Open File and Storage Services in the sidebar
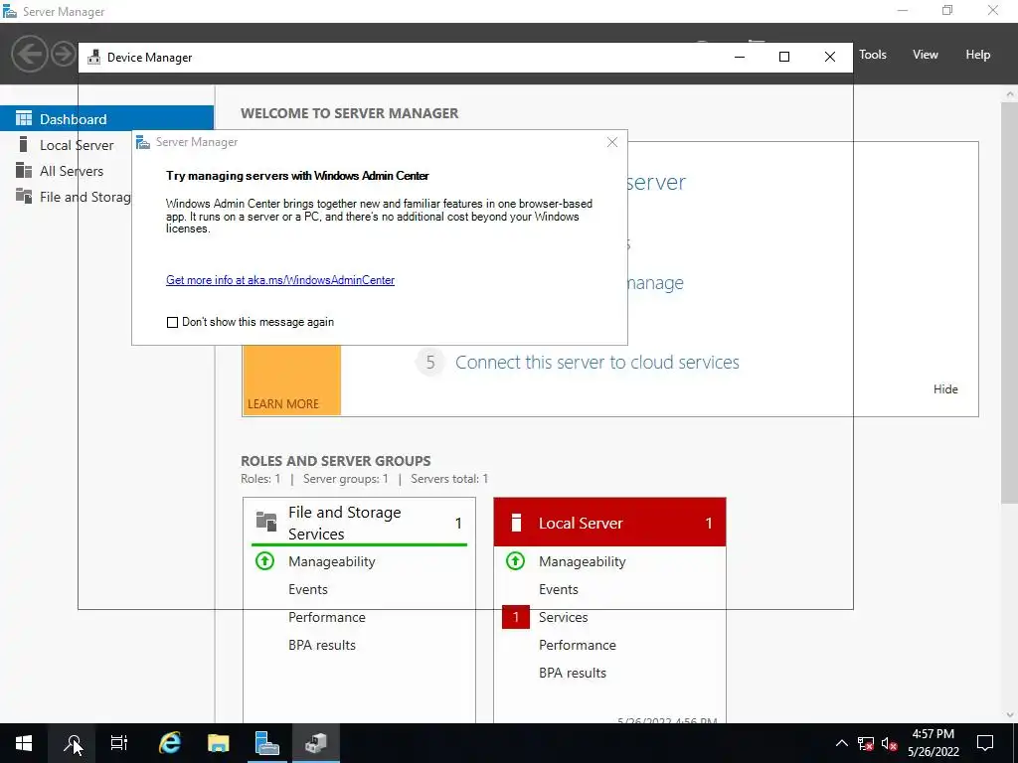 (x=85, y=198)
